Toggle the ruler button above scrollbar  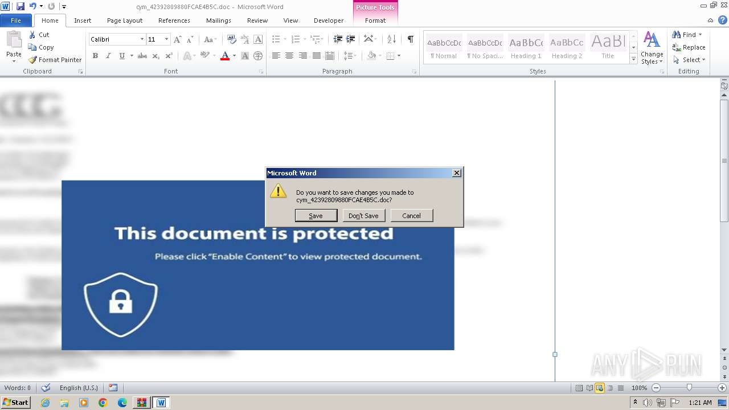[724, 86]
